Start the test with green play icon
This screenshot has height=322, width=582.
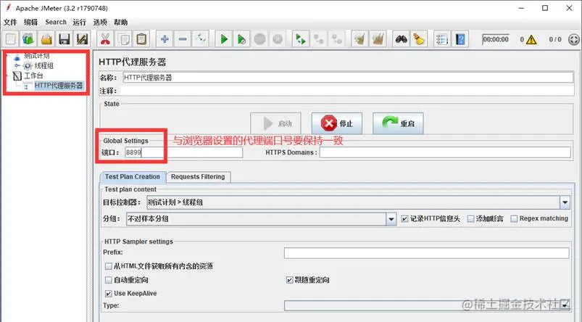point(224,39)
